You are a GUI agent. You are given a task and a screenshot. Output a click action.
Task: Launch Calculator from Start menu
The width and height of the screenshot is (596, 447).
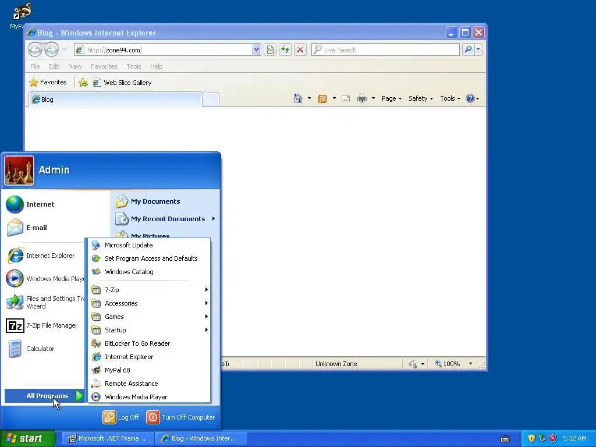tap(44, 349)
